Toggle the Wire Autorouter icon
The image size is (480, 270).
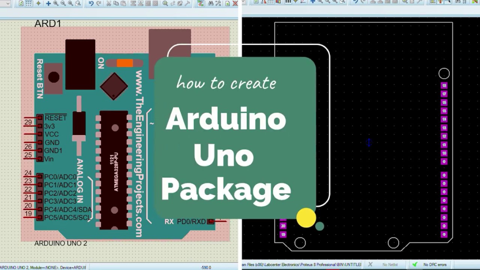201,3
